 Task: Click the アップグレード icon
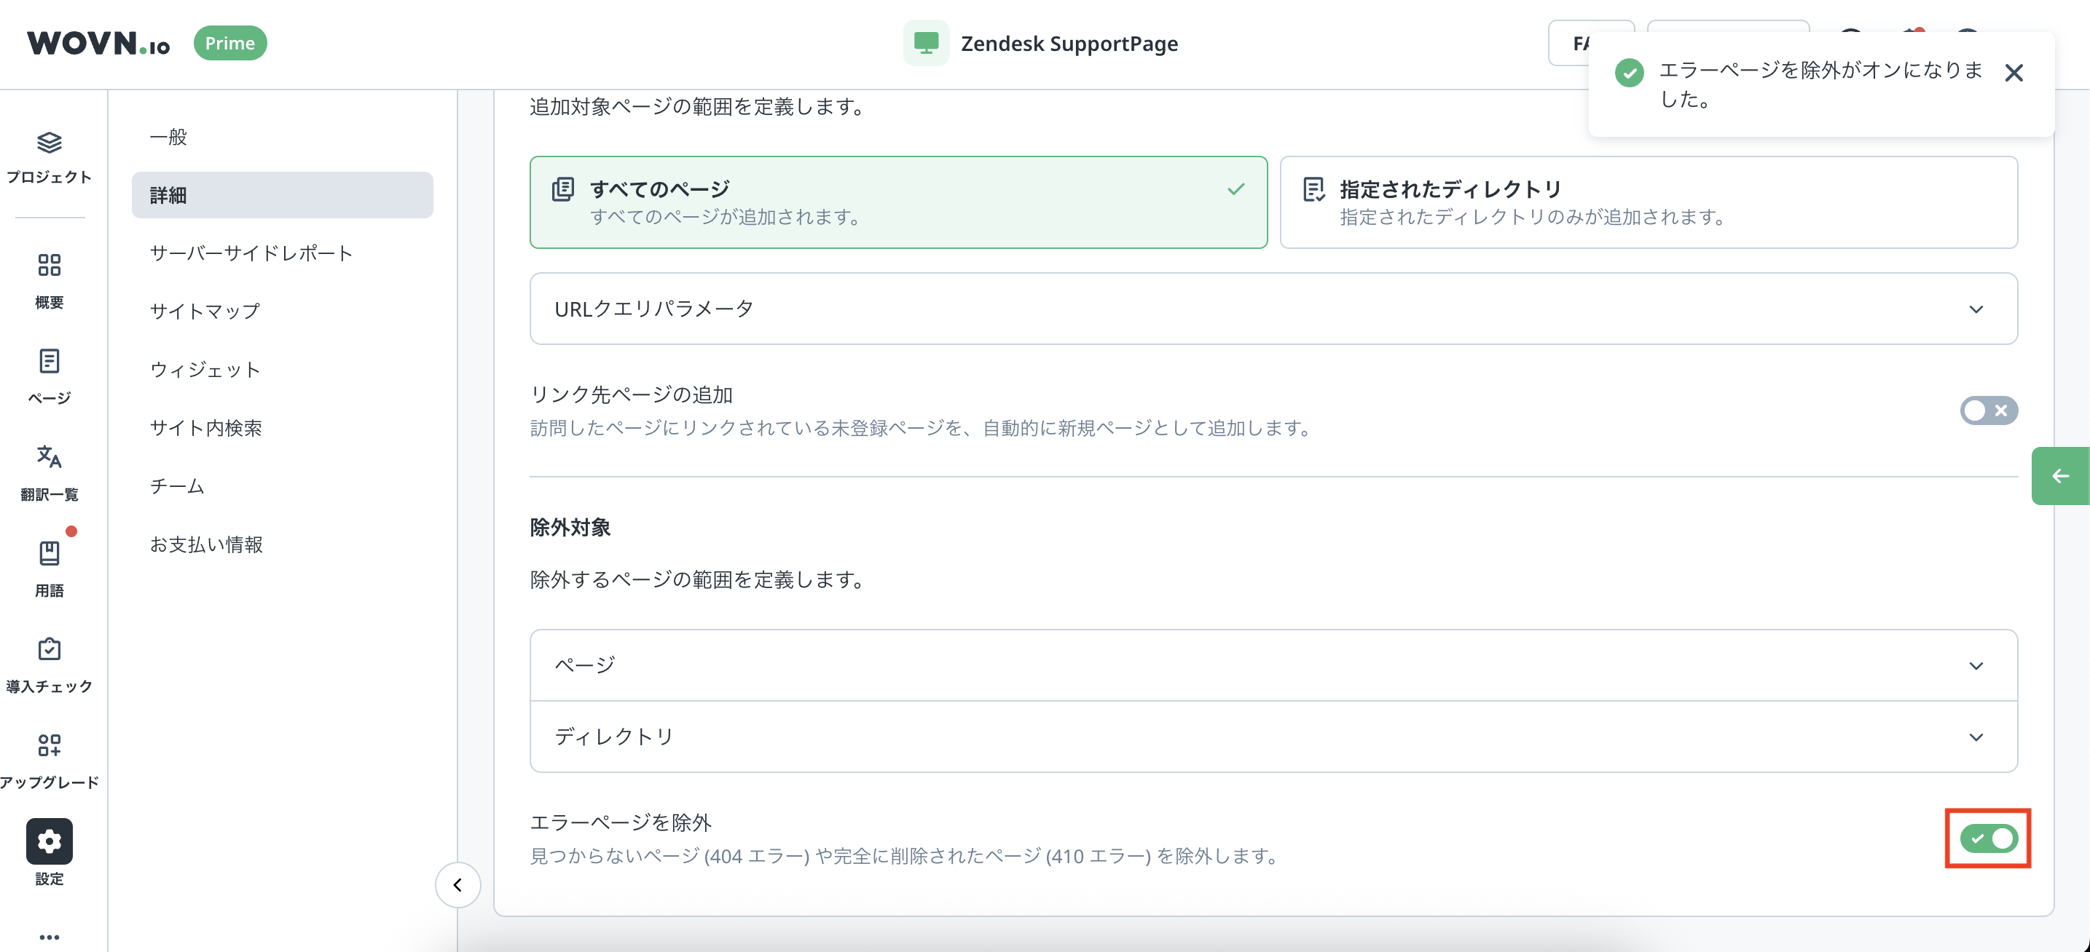coord(49,745)
